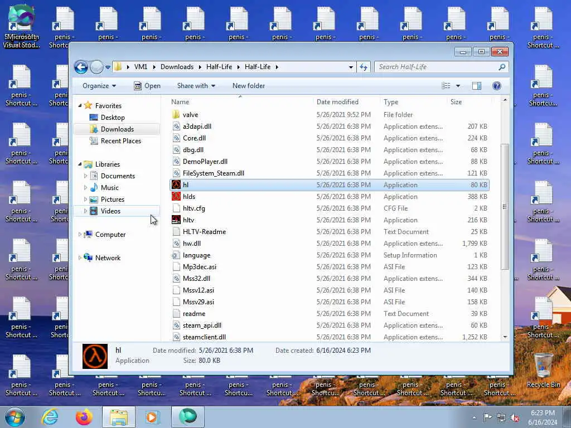Click the Help question mark icon
The width and height of the screenshot is (571, 428).
tap(497, 86)
